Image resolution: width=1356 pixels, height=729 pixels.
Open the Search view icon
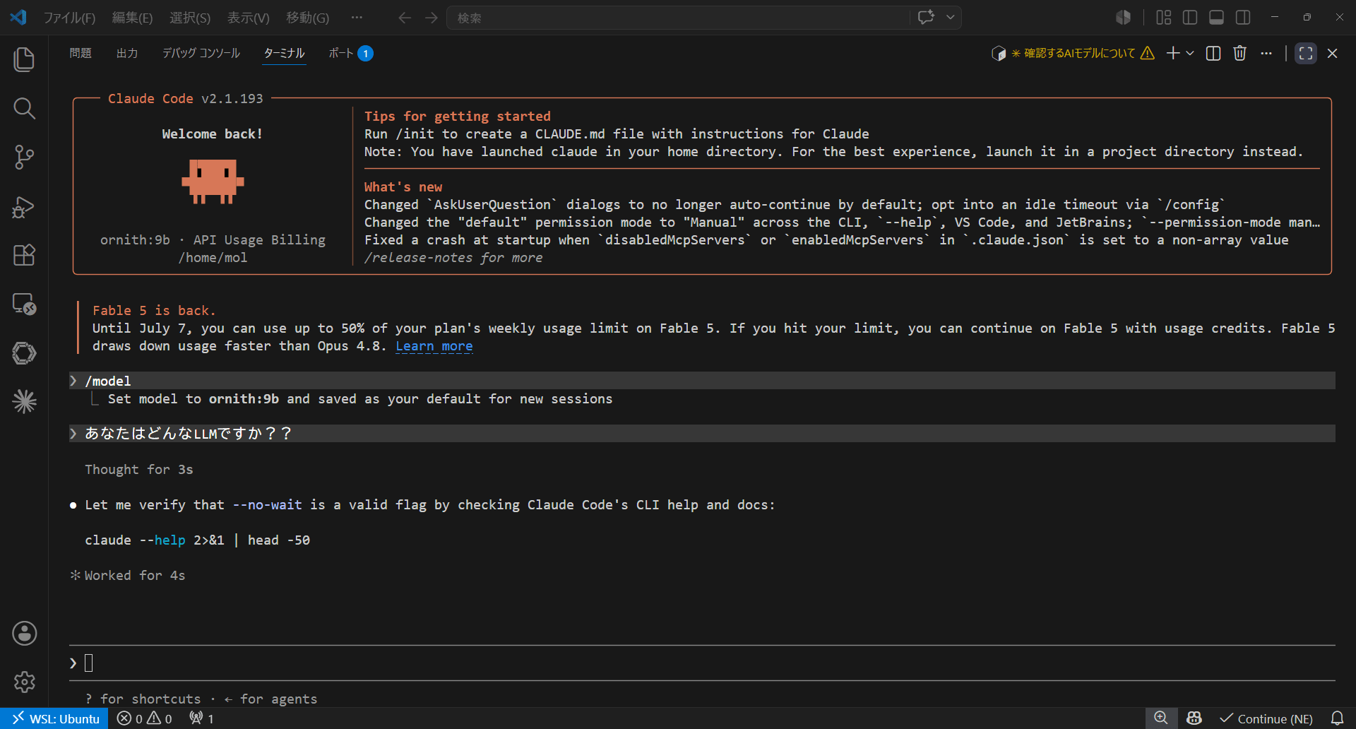click(x=24, y=108)
